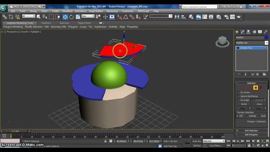The width and height of the screenshot is (270, 152).
Task: Switch to the Freeform ribbon tab
Action: click(x=46, y=23)
